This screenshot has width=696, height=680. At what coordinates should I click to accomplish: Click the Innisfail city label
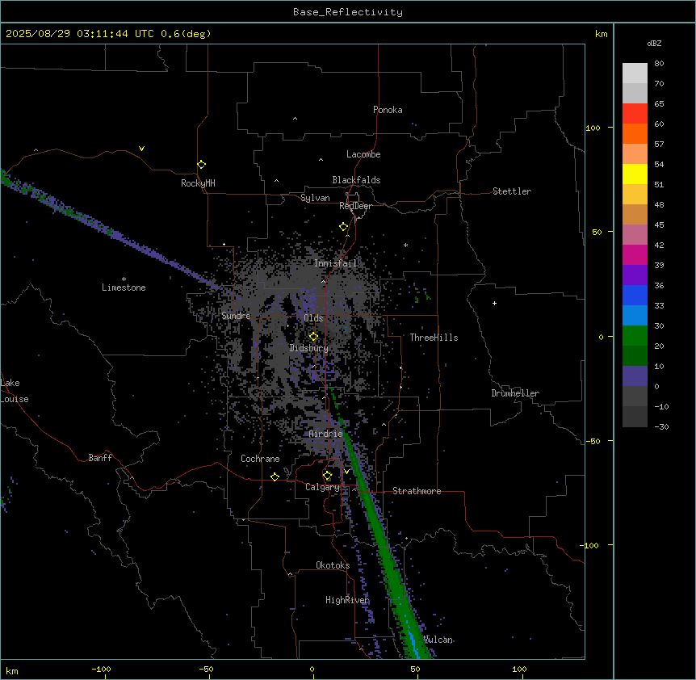(335, 263)
